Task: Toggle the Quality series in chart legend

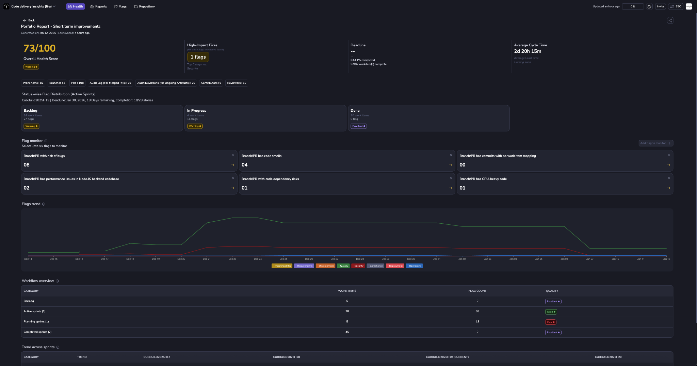Action: 343,266
